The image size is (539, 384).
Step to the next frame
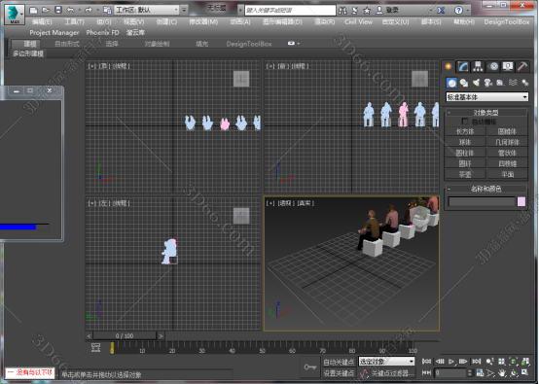click(x=463, y=362)
